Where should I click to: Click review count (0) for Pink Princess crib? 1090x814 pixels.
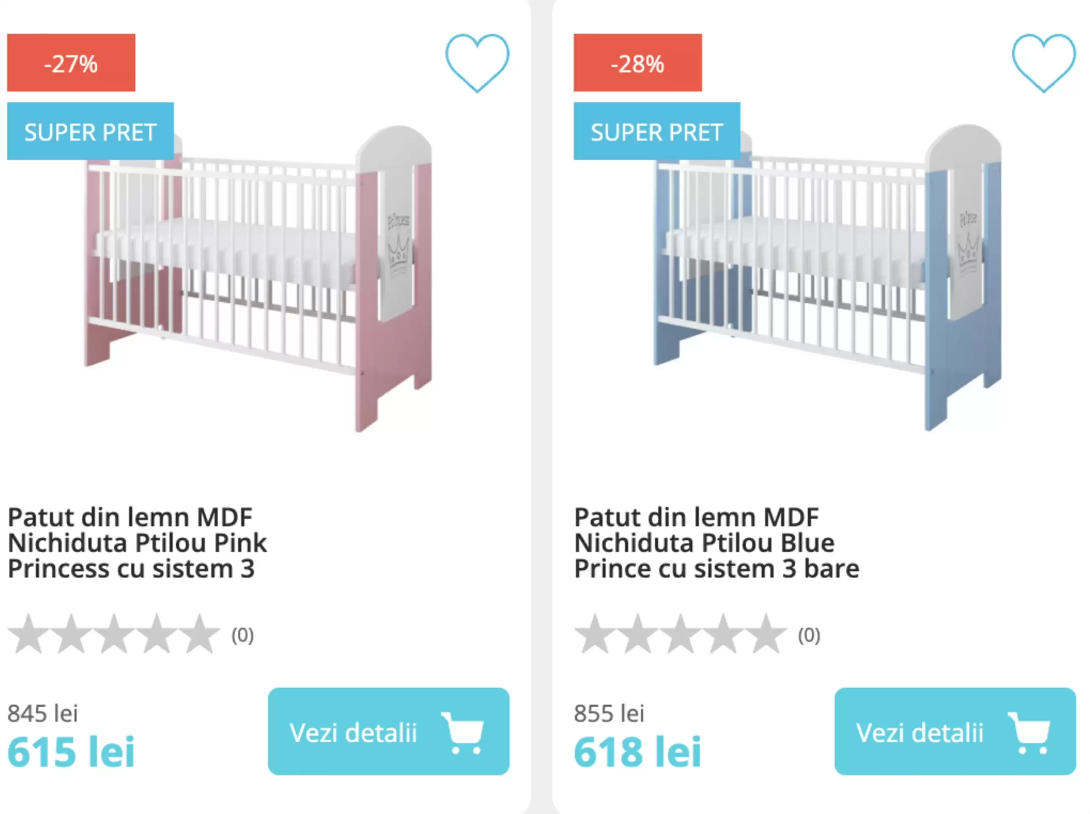click(x=242, y=635)
